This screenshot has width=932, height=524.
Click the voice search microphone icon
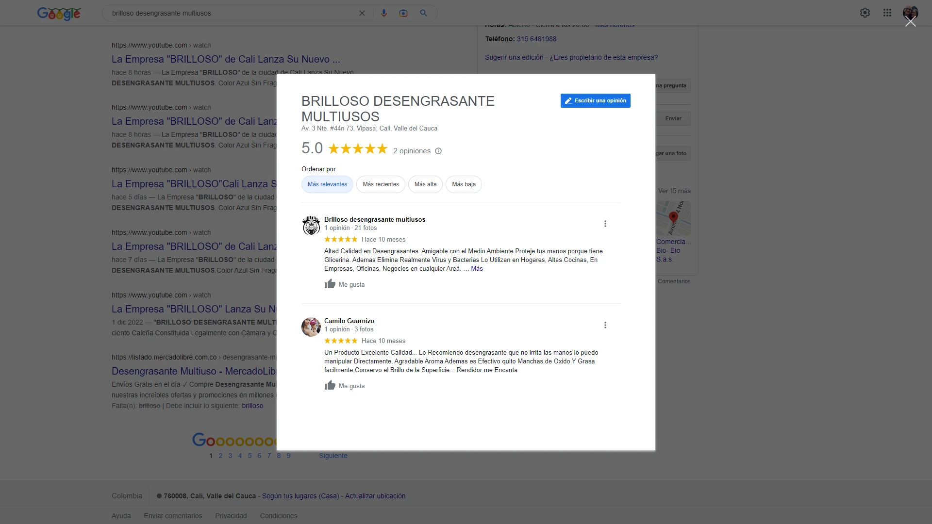(384, 13)
